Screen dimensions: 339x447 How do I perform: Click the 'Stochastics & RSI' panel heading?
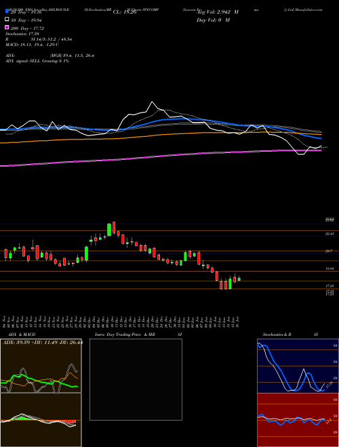click(290, 335)
